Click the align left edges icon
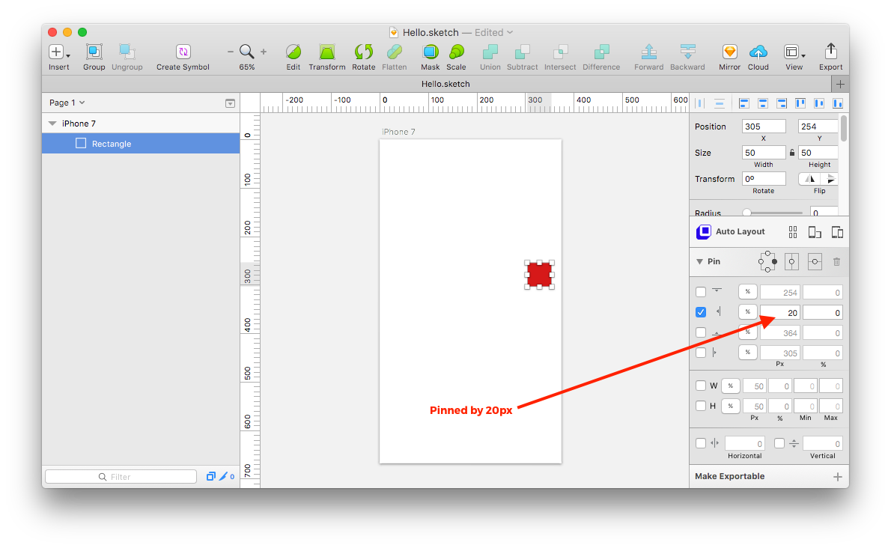Screen dimensions: 891x548 [x=743, y=103]
